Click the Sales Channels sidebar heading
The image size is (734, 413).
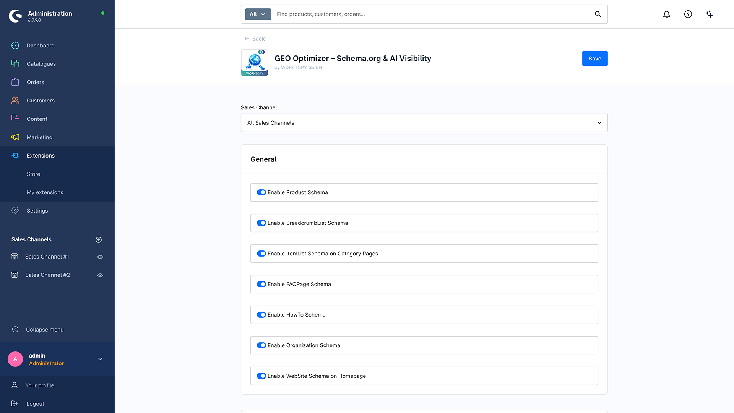pos(31,239)
